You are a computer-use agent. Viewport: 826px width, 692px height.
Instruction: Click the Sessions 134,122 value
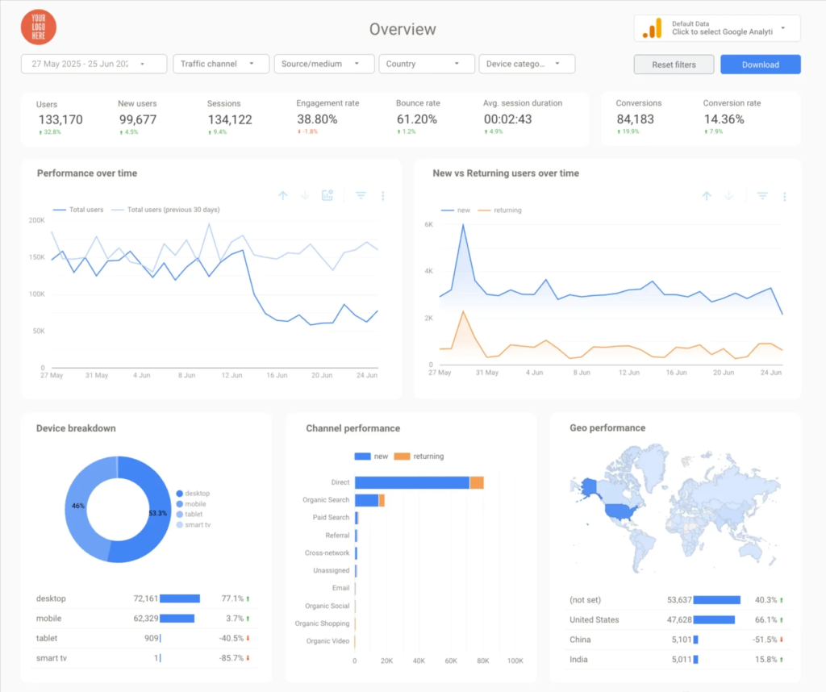[x=230, y=120]
